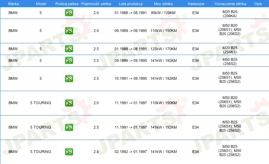The width and height of the screenshot is (269, 164).
Task: Click the 2.5 capacity in the 10.1991 row
Action: pos(96,78)
